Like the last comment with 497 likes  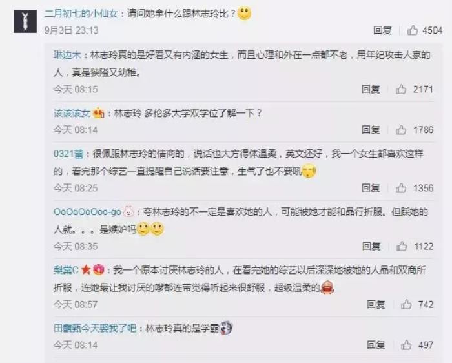(x=406, y=345)
